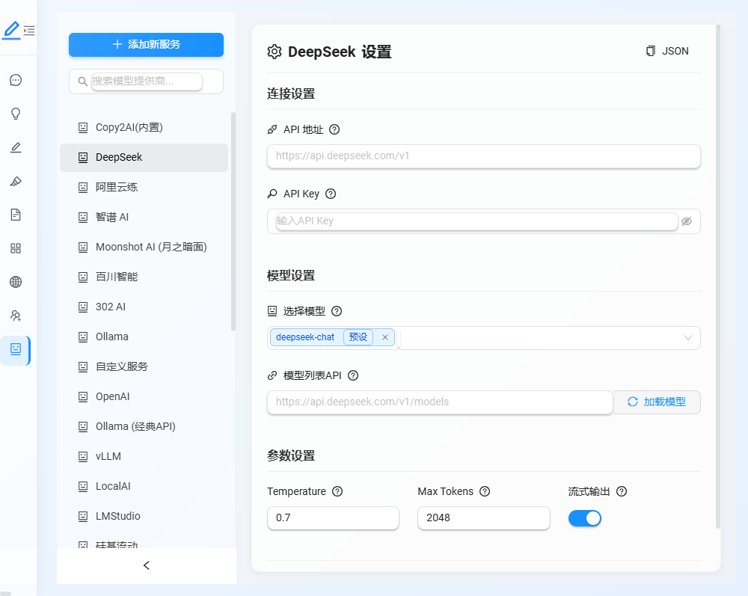This screenshot has height=596, width=748.
Task: Open the chat bubble sidebar icon
Action: 15,80
